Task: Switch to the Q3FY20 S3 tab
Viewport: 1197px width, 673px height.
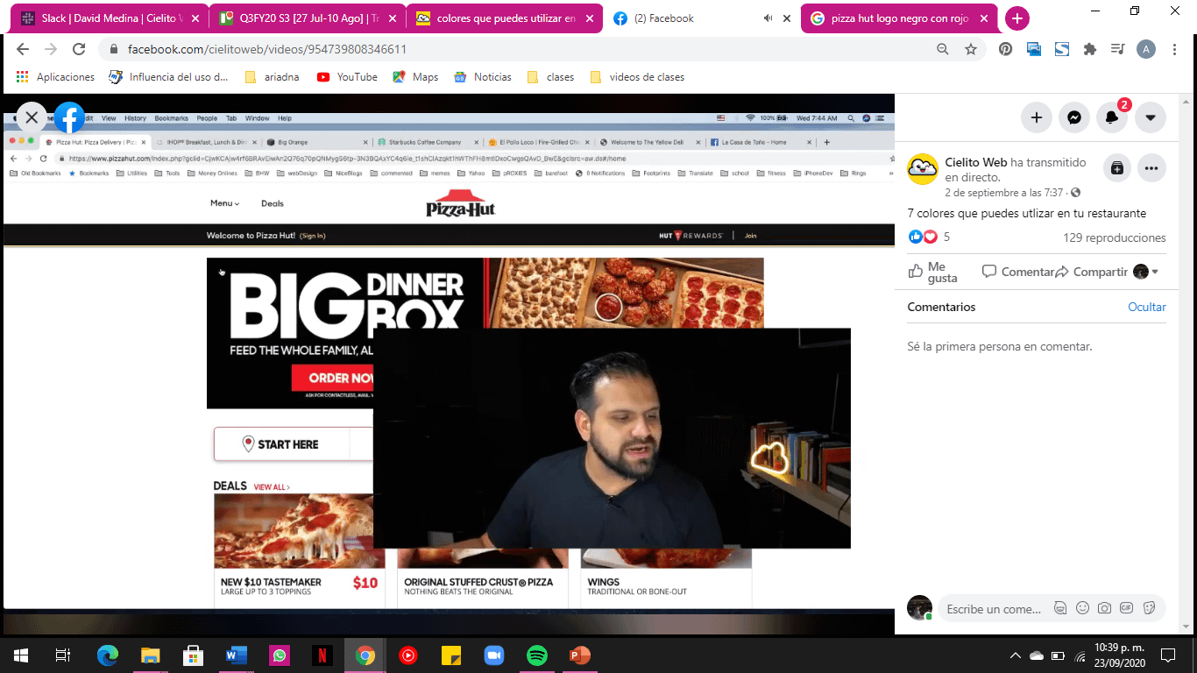Action: [308, 18]
